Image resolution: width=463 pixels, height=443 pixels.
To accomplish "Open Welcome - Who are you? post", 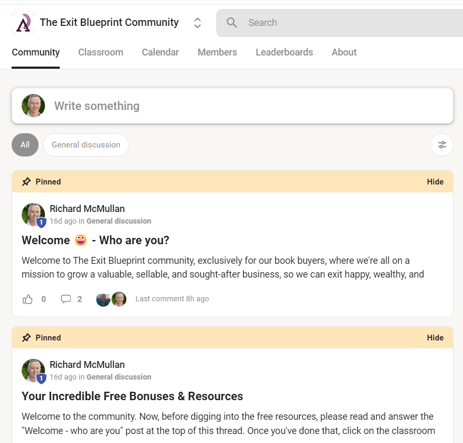I will [x=95, y=241].
